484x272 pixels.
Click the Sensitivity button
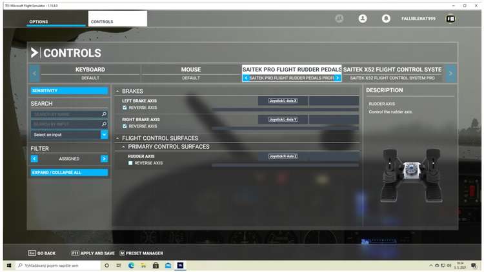(69, 91)
